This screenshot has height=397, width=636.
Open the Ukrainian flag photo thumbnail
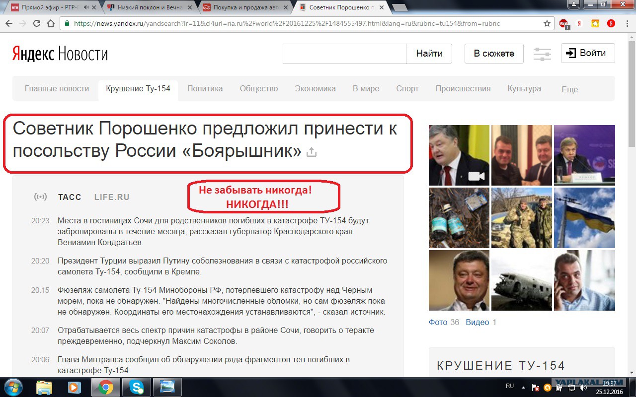(584, 217)
